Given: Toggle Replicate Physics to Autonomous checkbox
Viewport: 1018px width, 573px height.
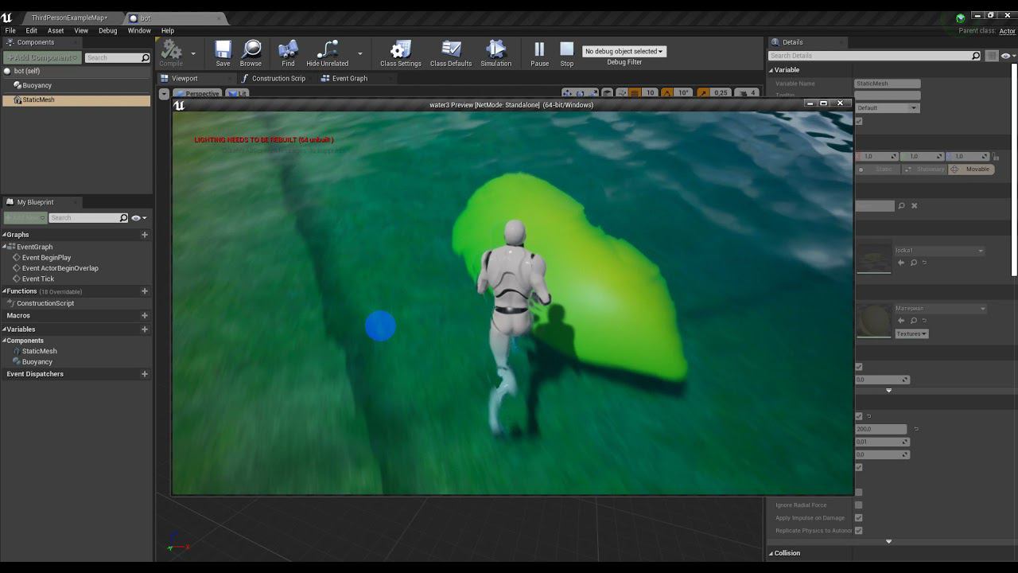Looking at the screenshot, I should pyautogui.click(x=858, y=531).
